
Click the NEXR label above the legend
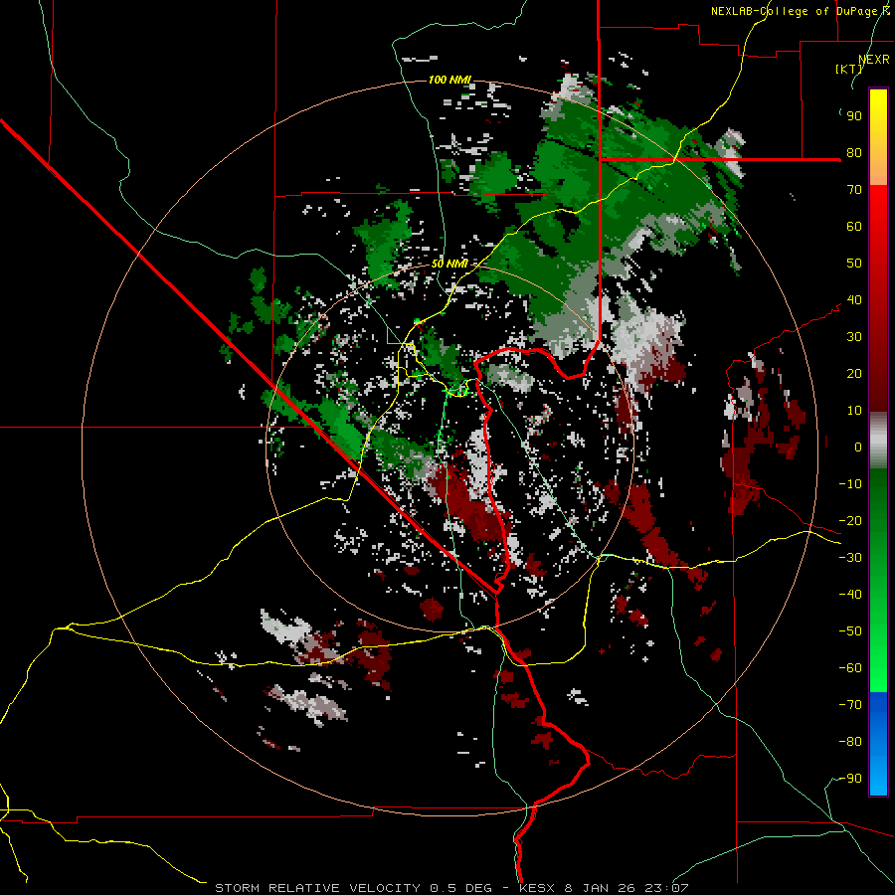[874, 60]
